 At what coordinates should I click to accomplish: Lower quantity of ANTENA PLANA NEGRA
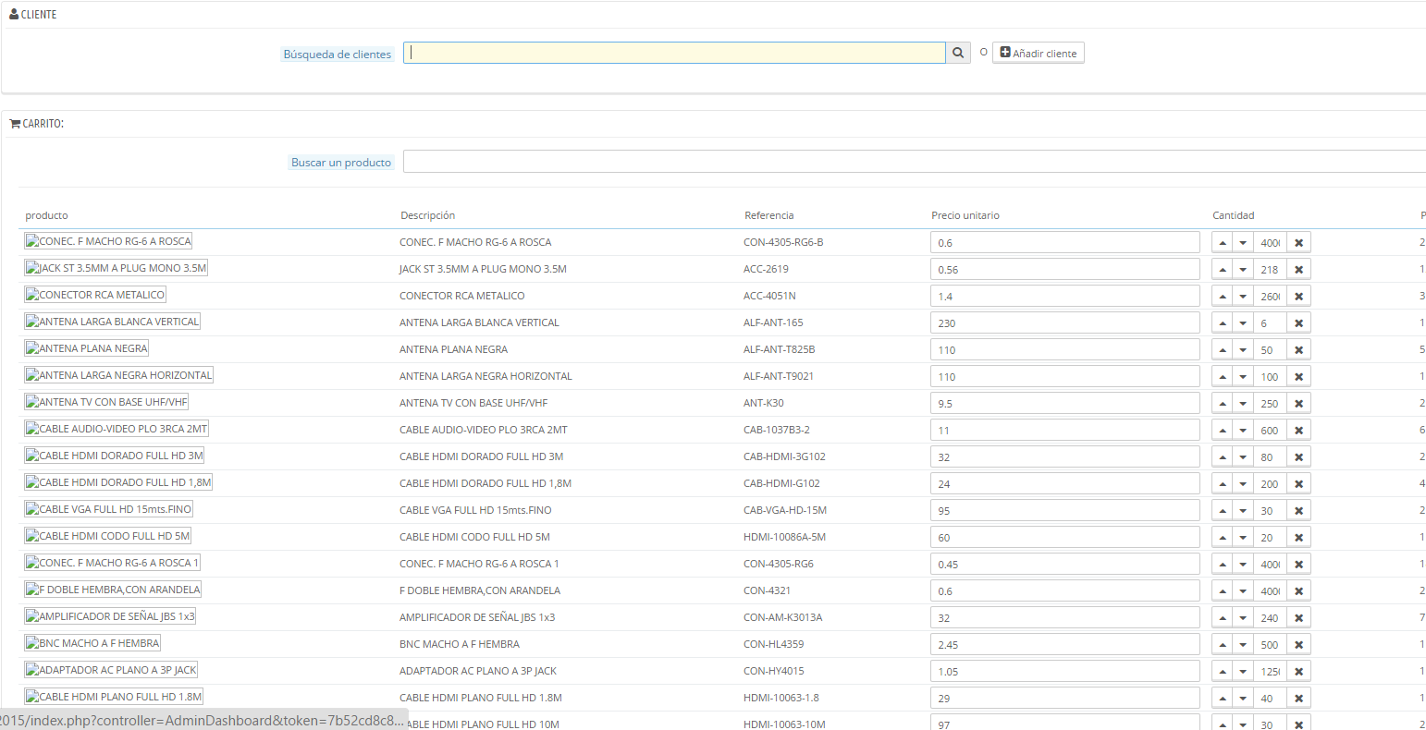pos(1244,350)
